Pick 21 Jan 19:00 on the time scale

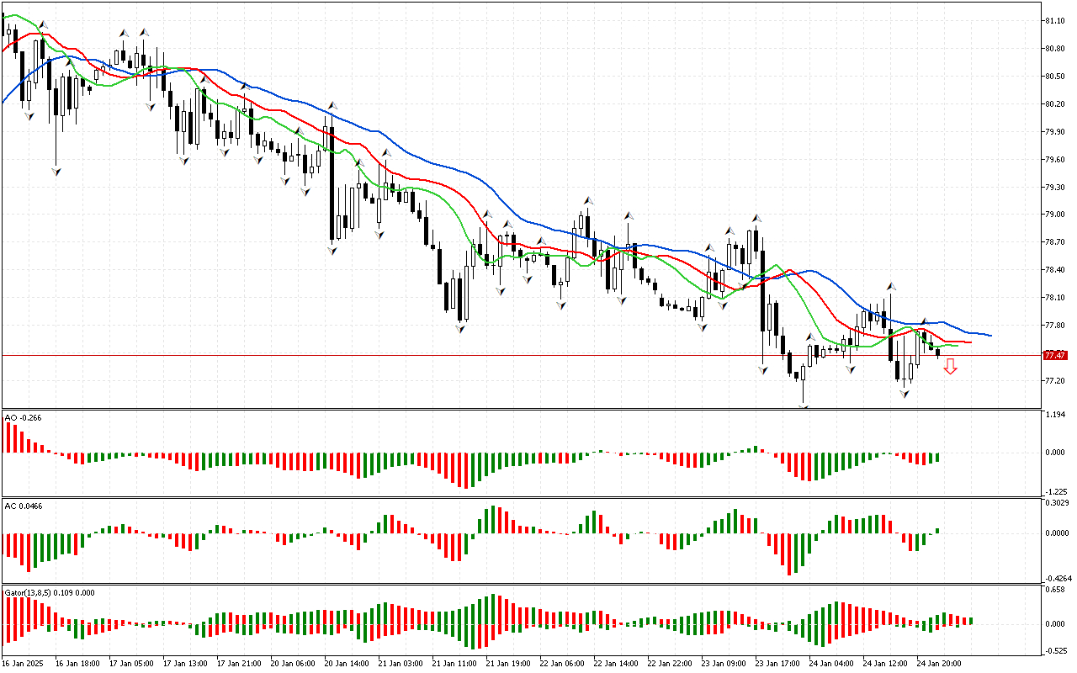coord(508,664)
